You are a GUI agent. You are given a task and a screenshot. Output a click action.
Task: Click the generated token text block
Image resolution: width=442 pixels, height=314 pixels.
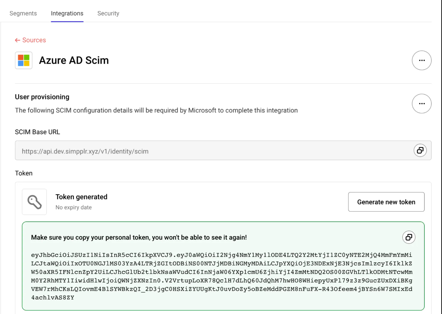222,276
